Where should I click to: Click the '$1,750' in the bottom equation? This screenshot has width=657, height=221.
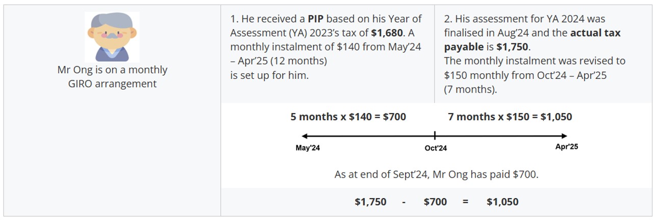pyautogui.click(x=370, y=202)
